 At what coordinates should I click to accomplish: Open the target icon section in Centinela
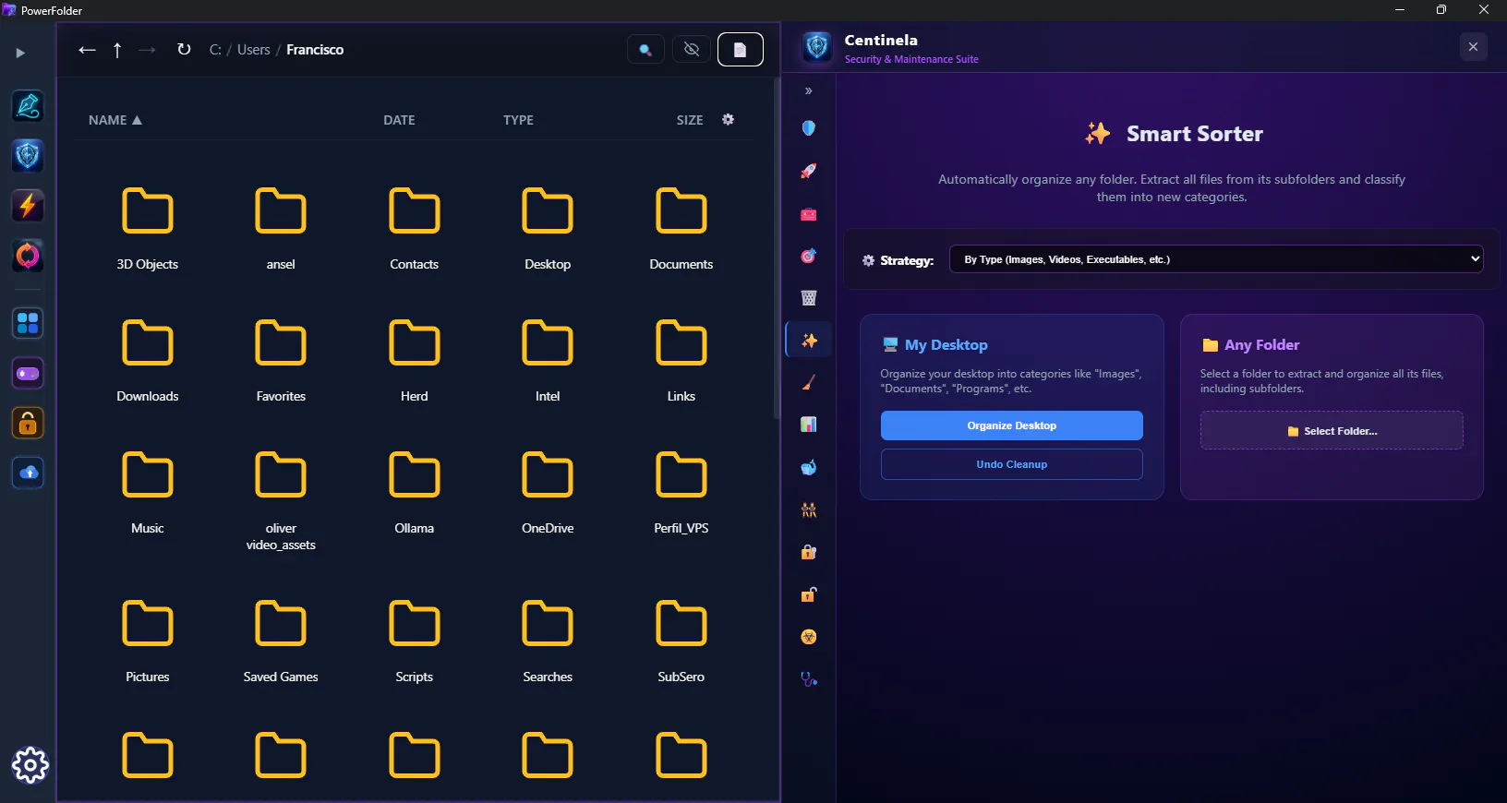pos(809,256)
